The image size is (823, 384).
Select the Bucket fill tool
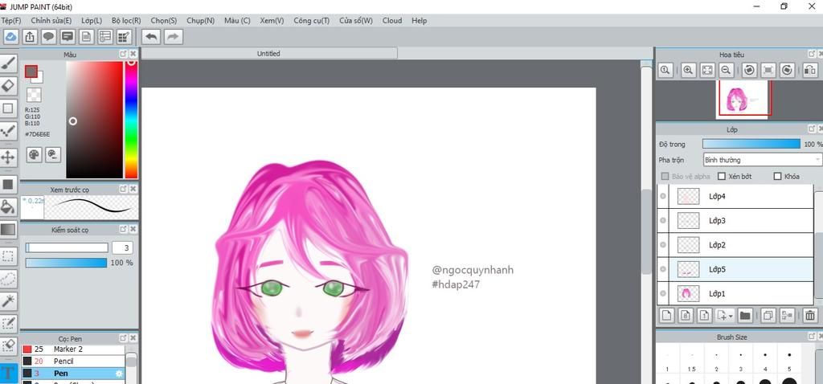pos(8,206)
